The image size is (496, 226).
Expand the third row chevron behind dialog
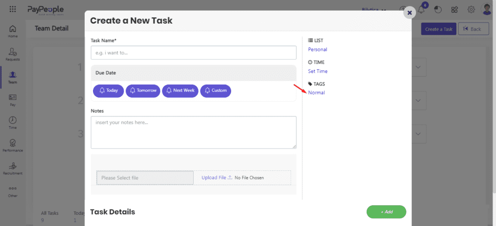click(x=418, y=134)
